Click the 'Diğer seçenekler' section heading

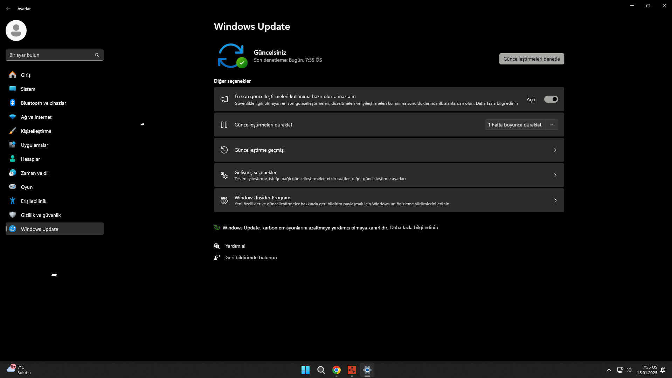233,81
